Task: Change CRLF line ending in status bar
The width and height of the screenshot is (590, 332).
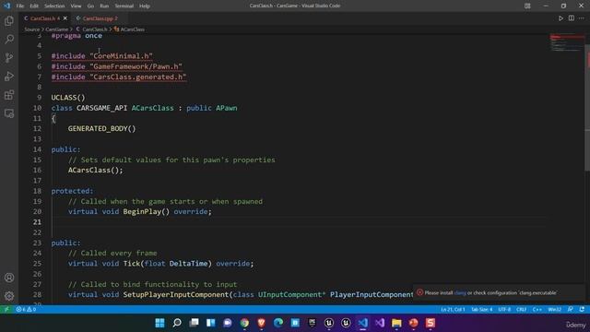Action: tap(521, 310)
